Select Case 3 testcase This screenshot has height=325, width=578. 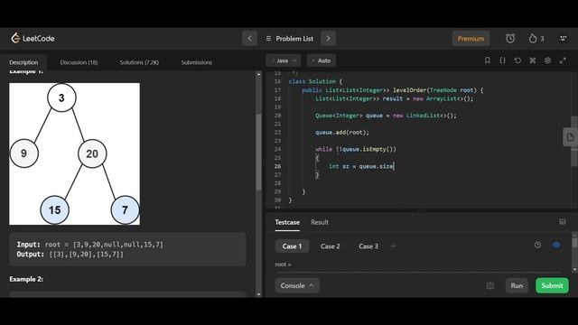point(368,246)
